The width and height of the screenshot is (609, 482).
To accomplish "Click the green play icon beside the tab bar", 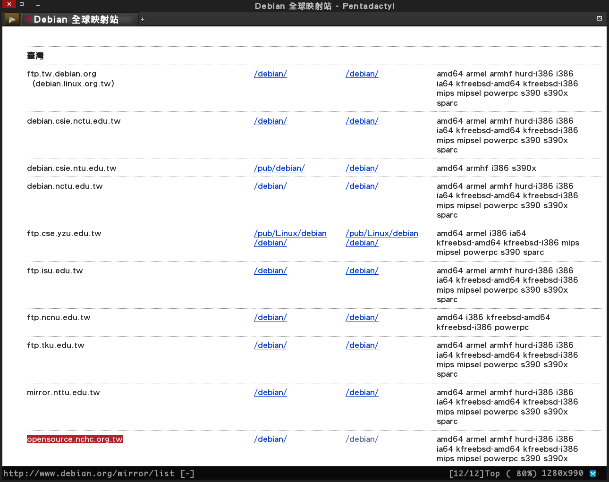I will coord(11,19).
